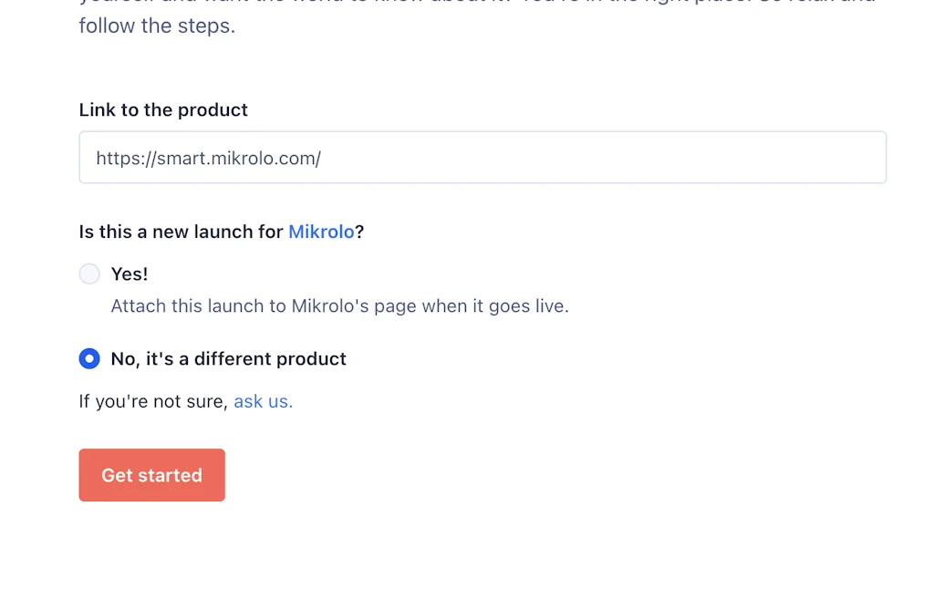Select the https://smart.mikrolo.com/ URL field
Viewport: 934px width, 589px height.
pyautogui.click(x=483, y=157)
